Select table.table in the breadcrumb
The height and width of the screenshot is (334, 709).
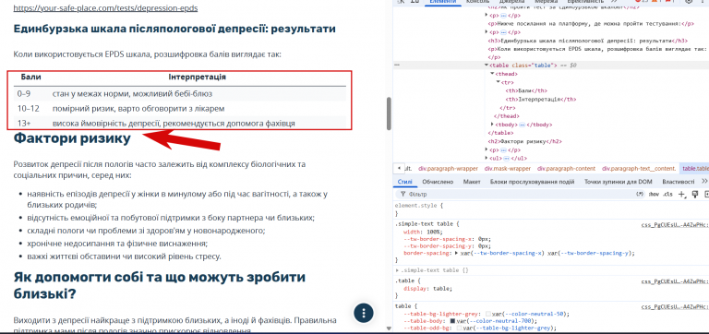tap(695, 169)
